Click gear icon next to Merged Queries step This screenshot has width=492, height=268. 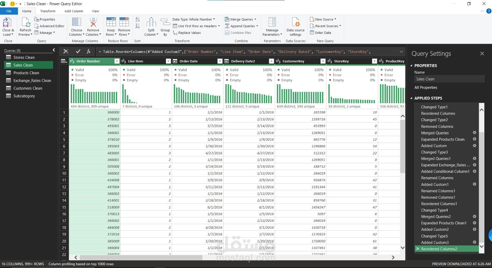474,133
